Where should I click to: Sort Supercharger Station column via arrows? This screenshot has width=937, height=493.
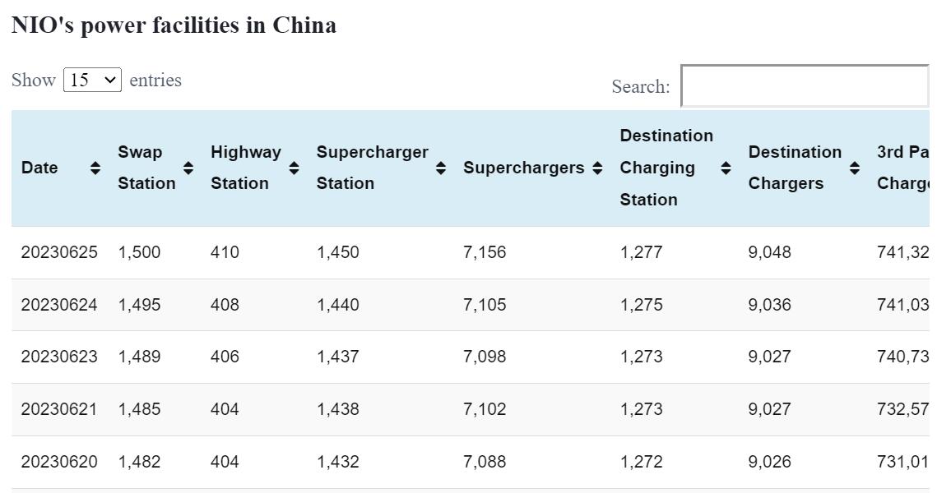(441, 168)
